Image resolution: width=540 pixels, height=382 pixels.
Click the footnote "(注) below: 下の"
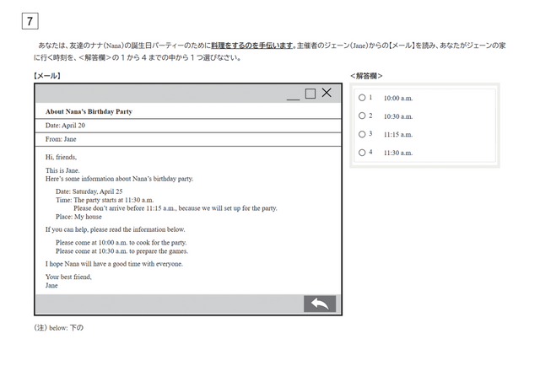coord(57,327)
